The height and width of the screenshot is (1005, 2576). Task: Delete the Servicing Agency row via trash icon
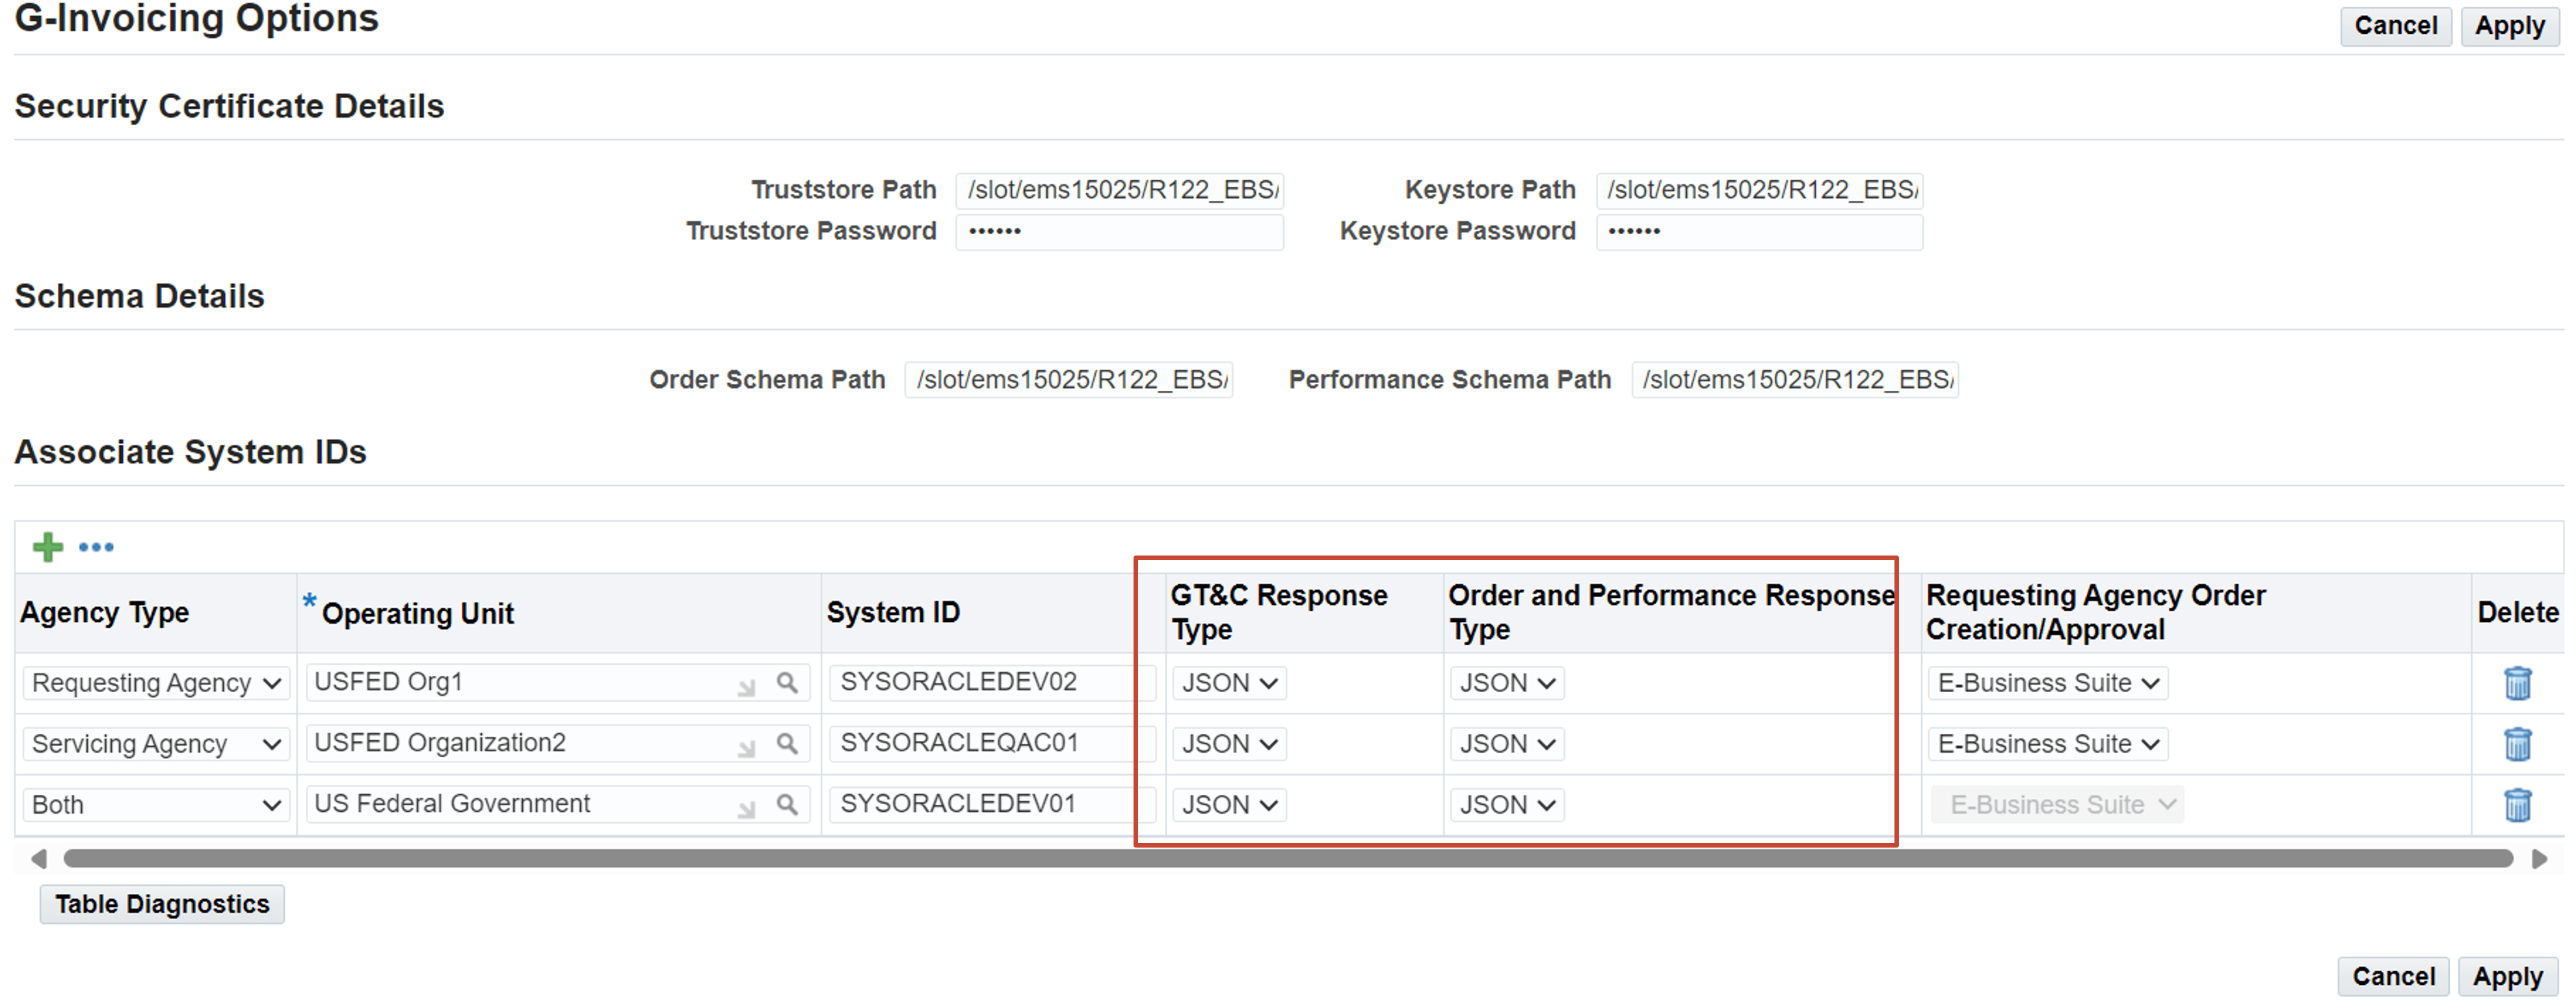(x=2518, y=743)
